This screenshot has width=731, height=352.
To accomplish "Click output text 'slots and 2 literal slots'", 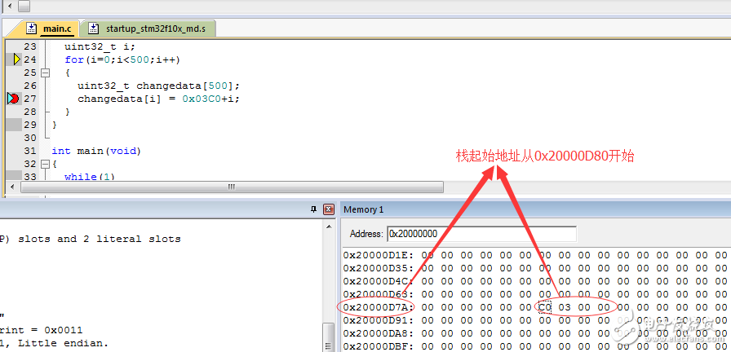I will pyautogui.click(x=100, y=239).
